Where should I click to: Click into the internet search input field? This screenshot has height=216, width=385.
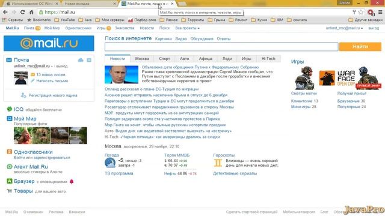tap(221, 47)
